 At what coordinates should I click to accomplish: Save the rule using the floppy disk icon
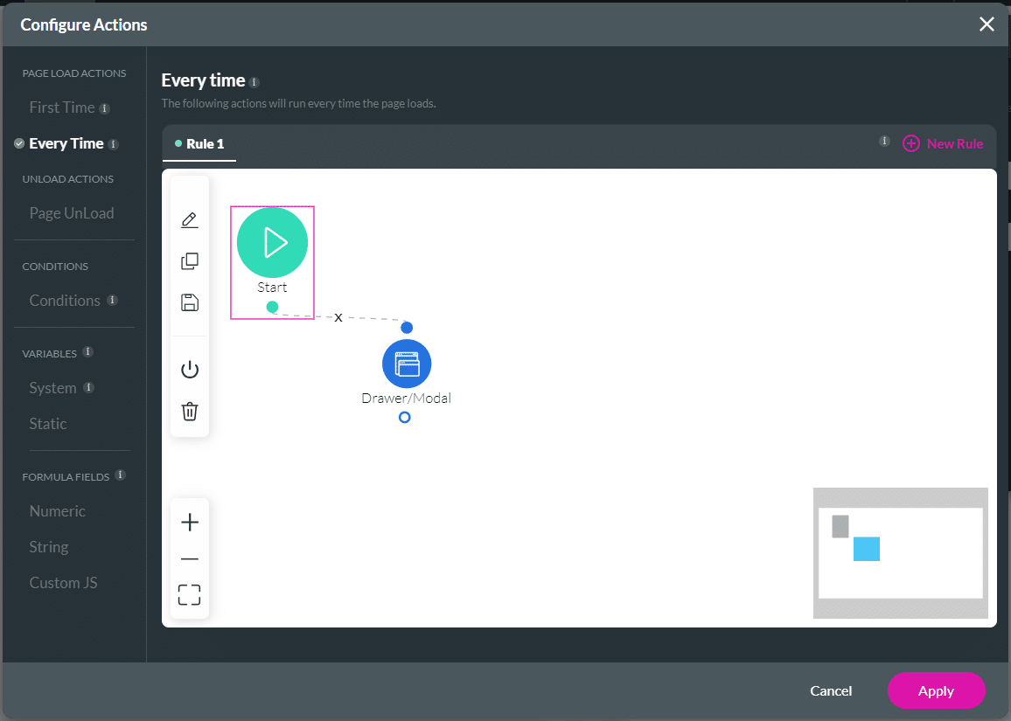click(x=189, y=302)
